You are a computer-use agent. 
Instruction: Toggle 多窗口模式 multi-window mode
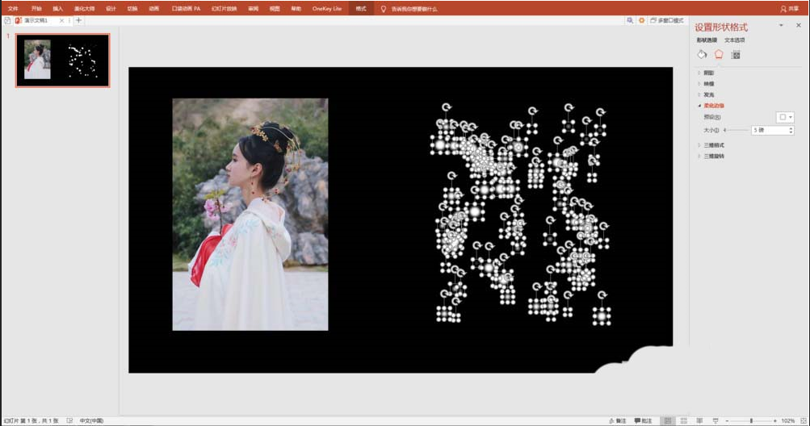pyautogui.click(x=667, y=21)
